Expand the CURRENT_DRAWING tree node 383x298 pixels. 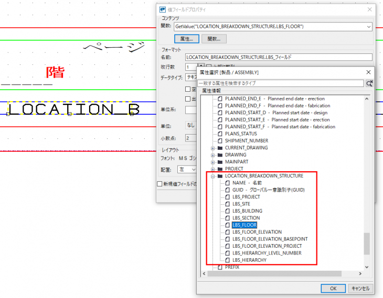[x=213, y=148]
